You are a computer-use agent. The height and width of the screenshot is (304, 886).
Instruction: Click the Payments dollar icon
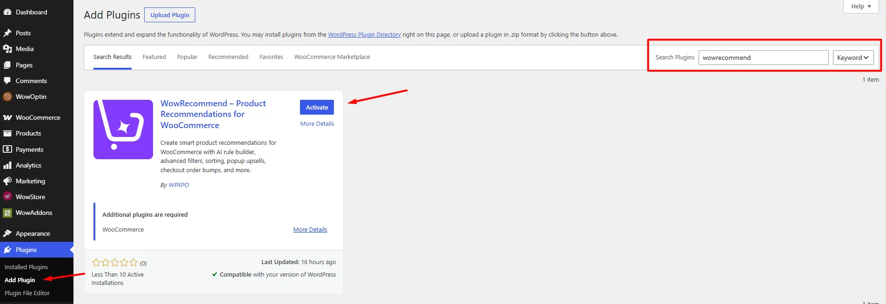[x=7, y=149]
